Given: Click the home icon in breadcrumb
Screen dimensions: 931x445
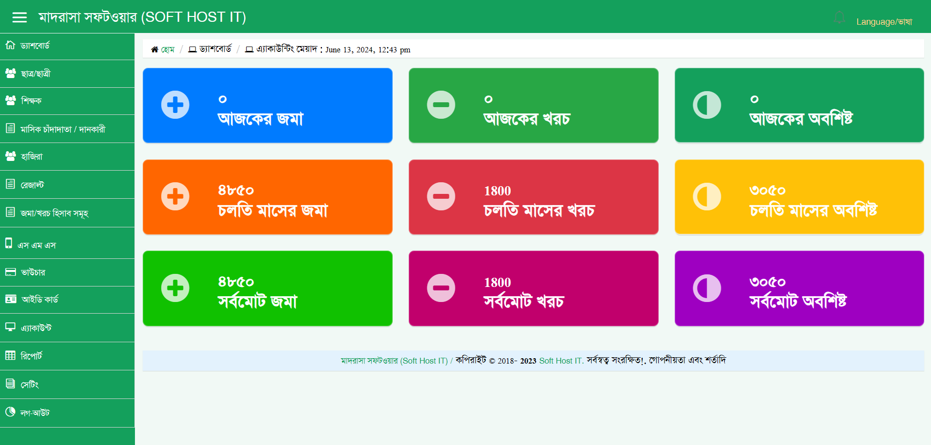Looking at the screenshot, I should pyautogui.click(x=155, y=49).
